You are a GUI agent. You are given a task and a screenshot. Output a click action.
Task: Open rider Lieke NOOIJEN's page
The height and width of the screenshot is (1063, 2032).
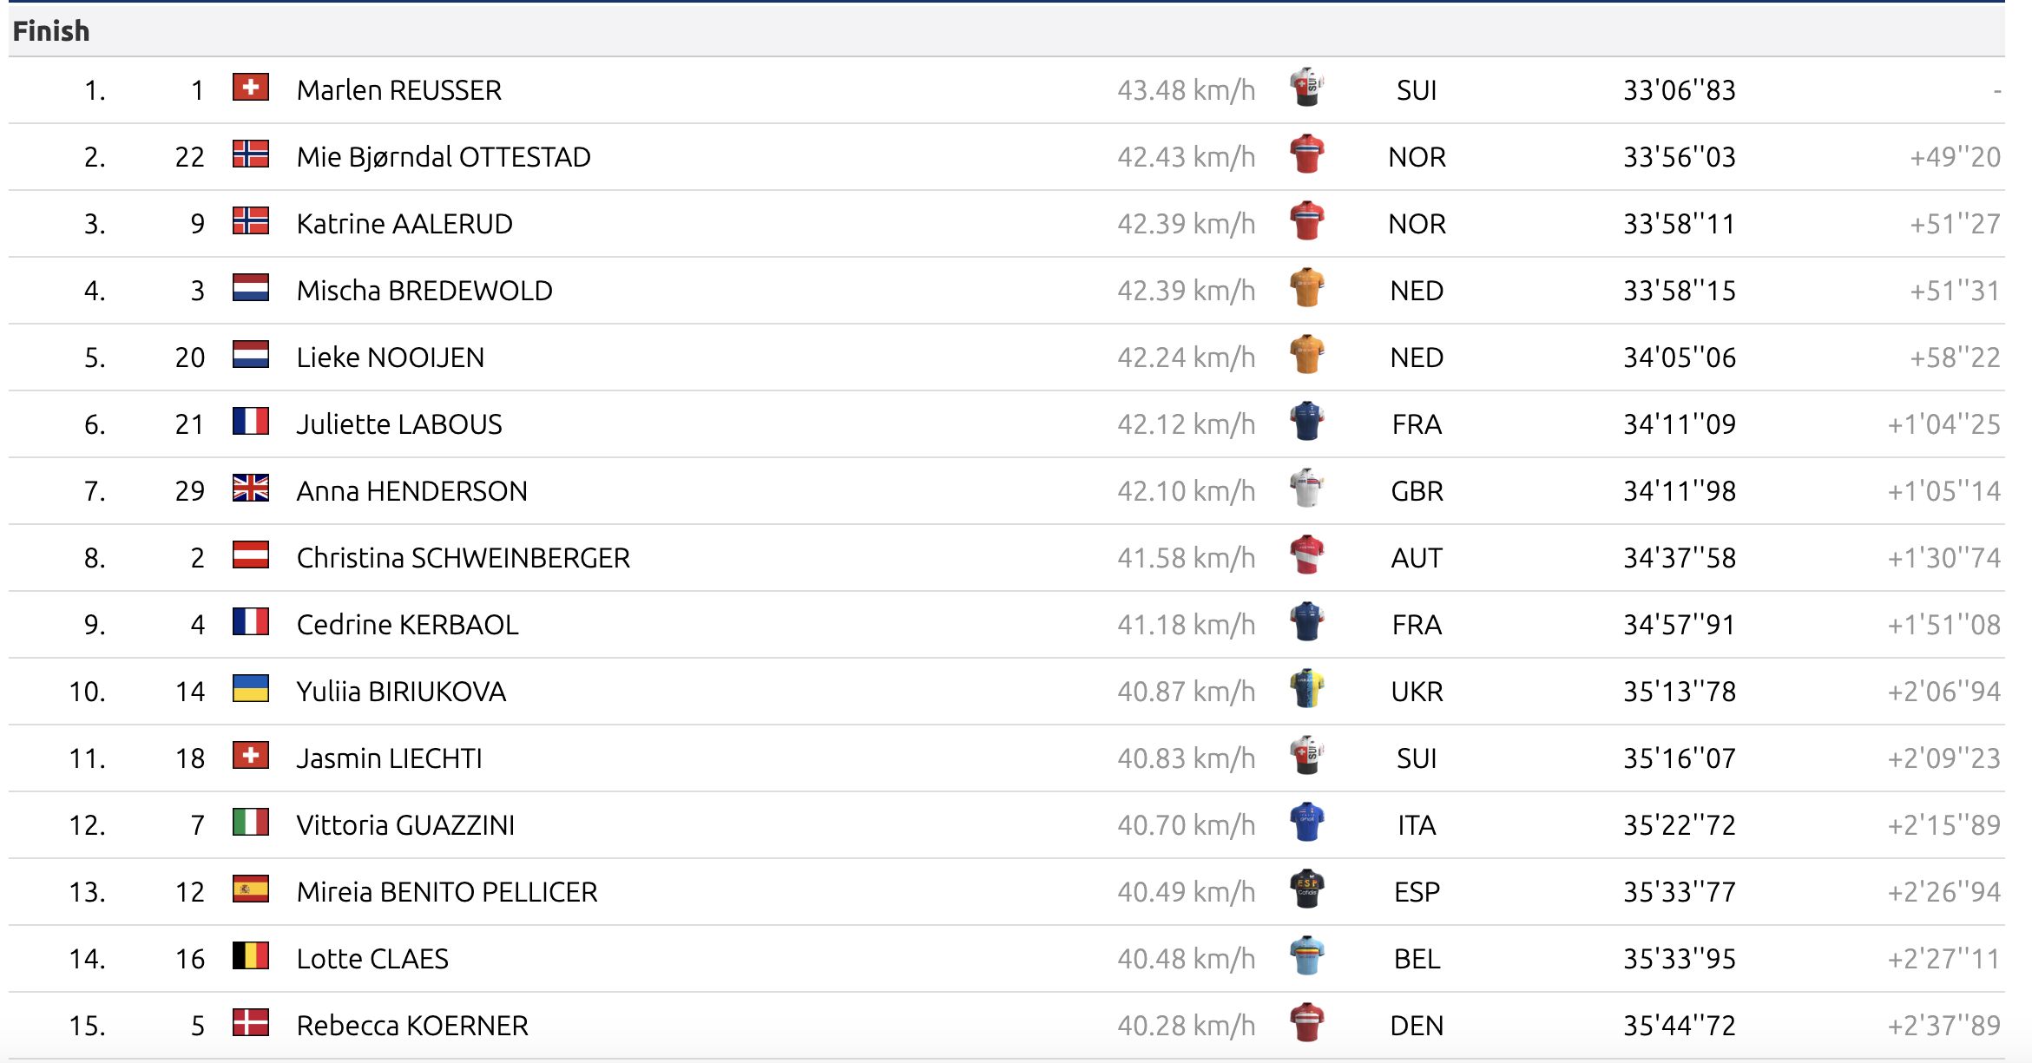[x=391, y=358]
